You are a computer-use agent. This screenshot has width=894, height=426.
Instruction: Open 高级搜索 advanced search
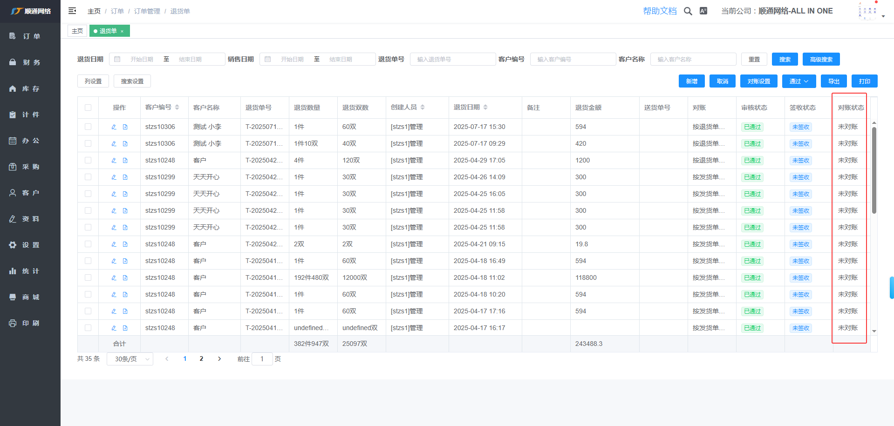pyautogui.click(x=821, y=59)
